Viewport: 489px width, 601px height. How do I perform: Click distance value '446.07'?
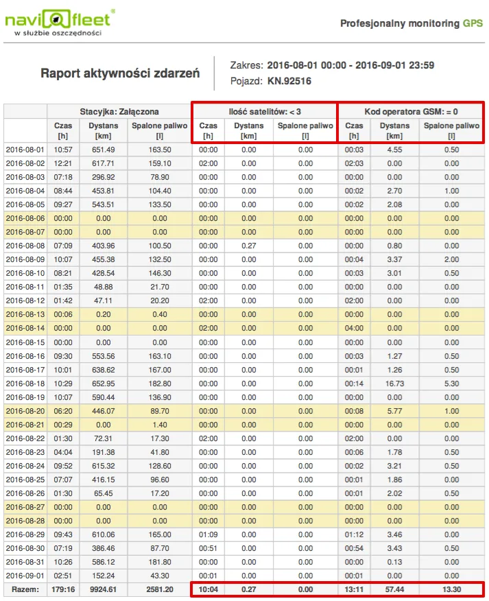103,411
